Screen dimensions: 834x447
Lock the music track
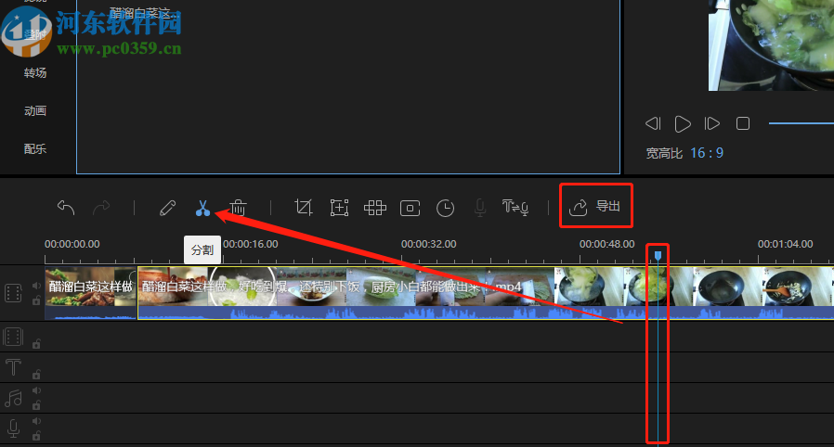click(x=36, y=405)
